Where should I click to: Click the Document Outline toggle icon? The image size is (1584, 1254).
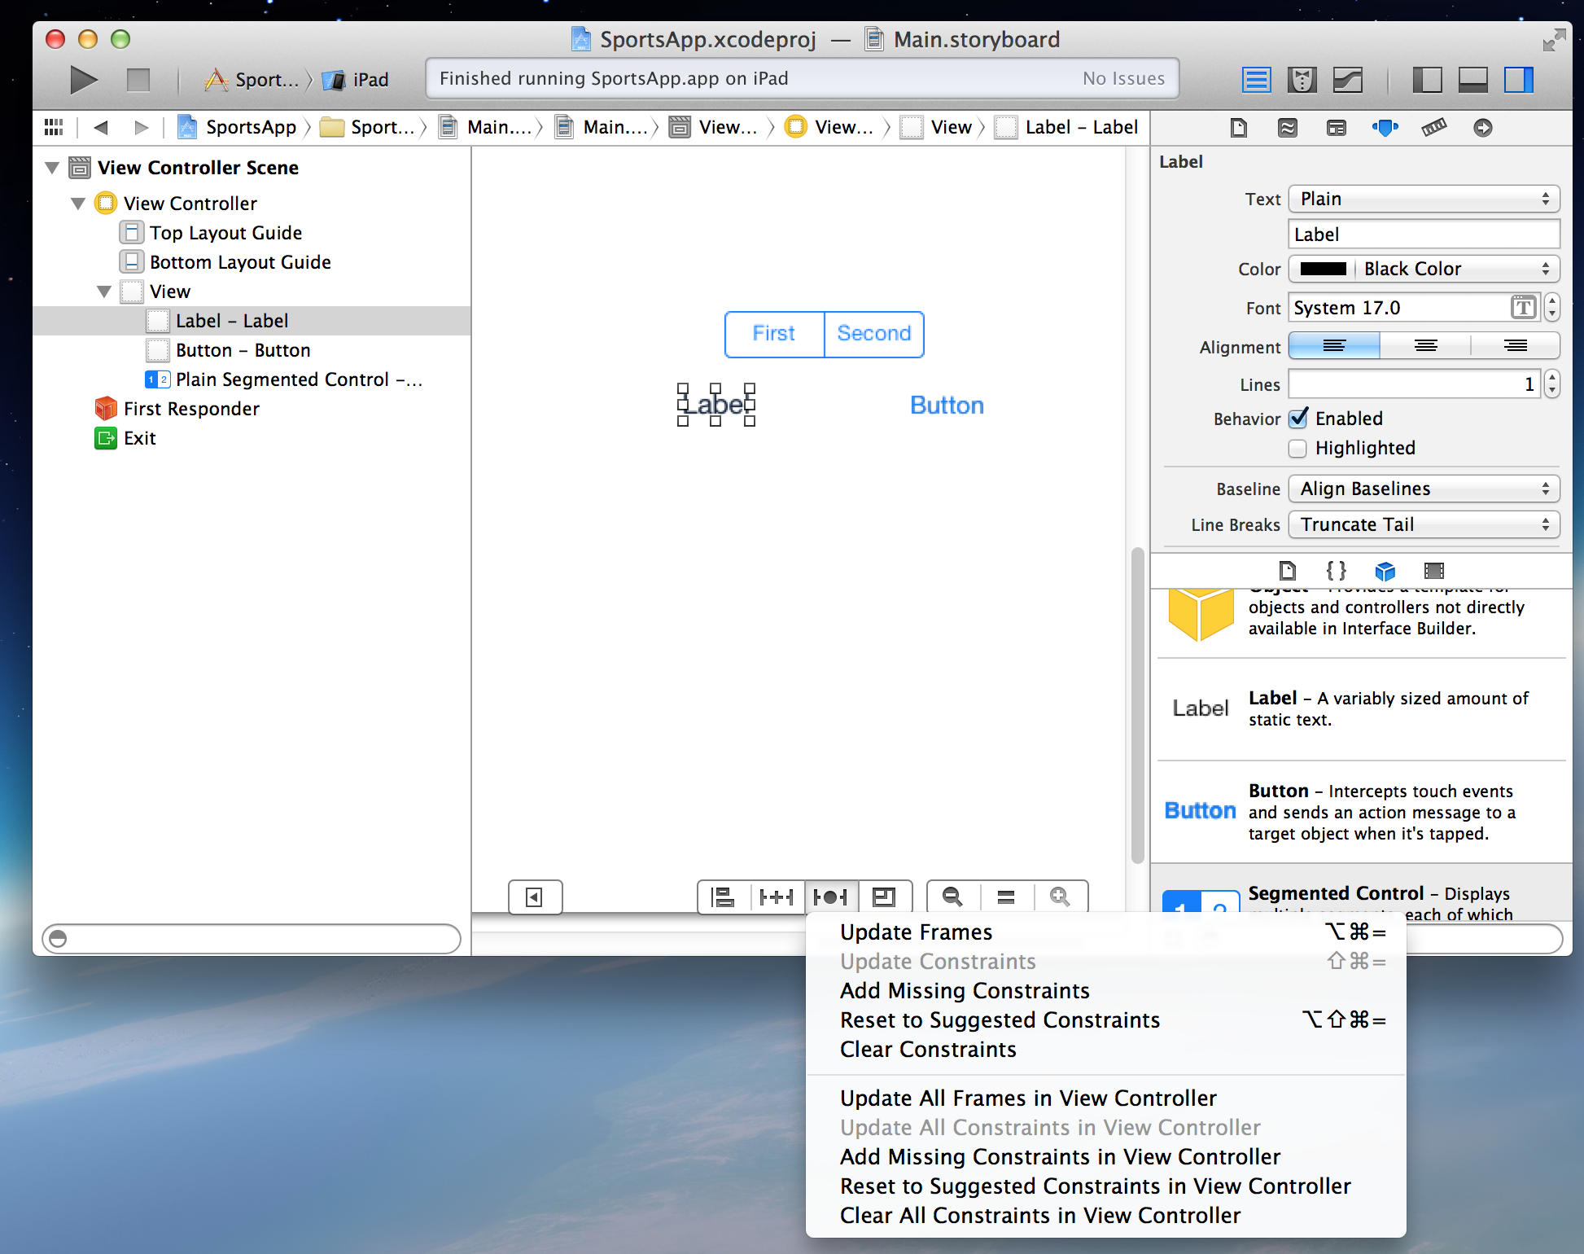click(534, 897)
